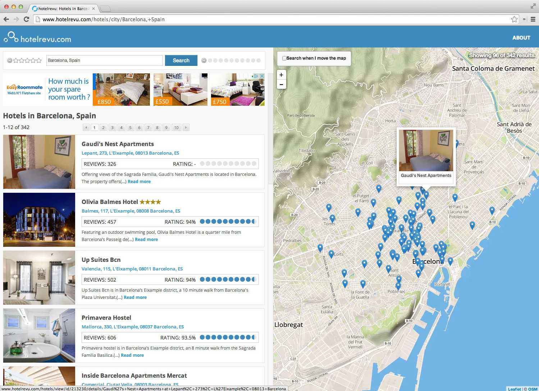This screenshot has height=391, width=539.
Task: Set star filter to five stars
Action: pyautogui.click(x=39, y=60)
